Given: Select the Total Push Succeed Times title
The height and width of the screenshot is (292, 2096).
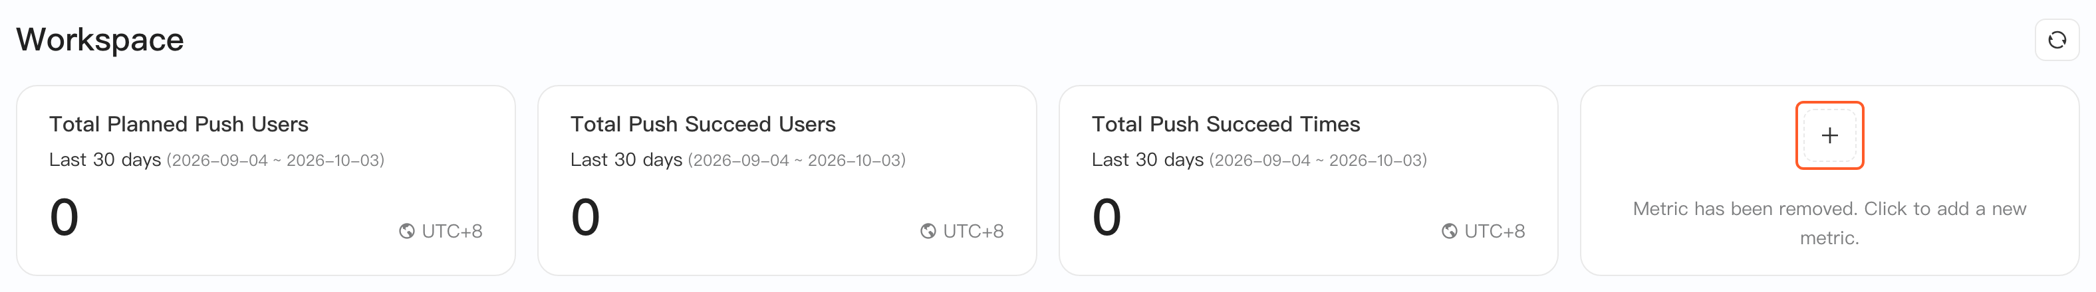Looking at the screenshot, I should tap(1226, 124).
